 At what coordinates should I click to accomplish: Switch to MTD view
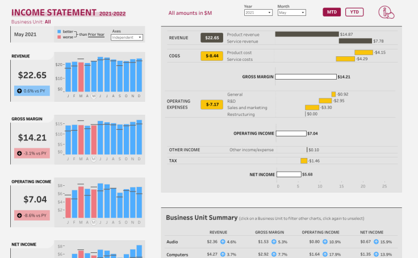[331, 12]
